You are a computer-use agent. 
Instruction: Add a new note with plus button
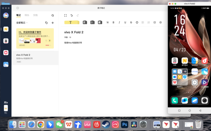[53, 23]
